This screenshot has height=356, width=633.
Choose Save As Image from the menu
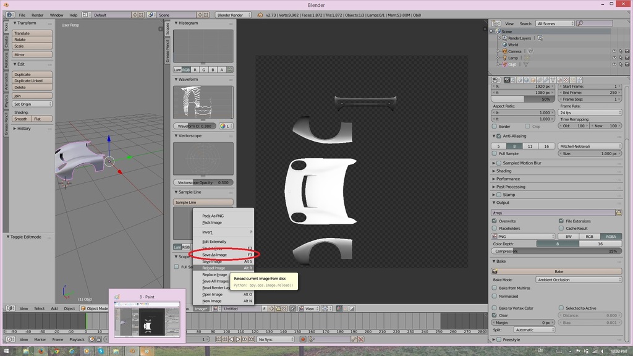[215, 255]
